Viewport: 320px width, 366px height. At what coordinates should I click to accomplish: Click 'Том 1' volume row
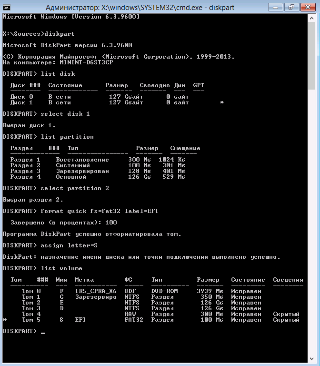[x=141, y=297]
